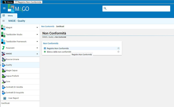The image size is (174, 107).
Task: Open the Registro Non Conformità link
Action: (58, 48)
